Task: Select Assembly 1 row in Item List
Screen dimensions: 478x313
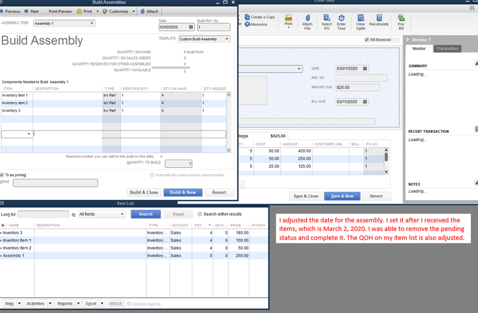Action: [x=134, y=255]
